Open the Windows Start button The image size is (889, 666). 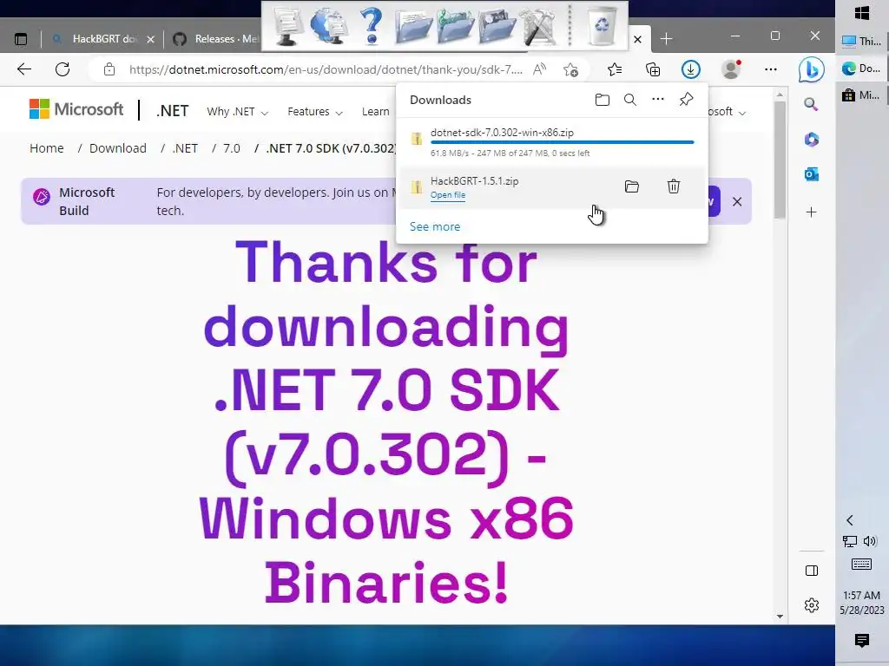[x=862, y=12]
